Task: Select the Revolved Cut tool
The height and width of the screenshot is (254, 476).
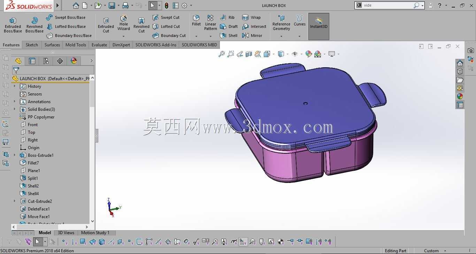Action: 141,25
